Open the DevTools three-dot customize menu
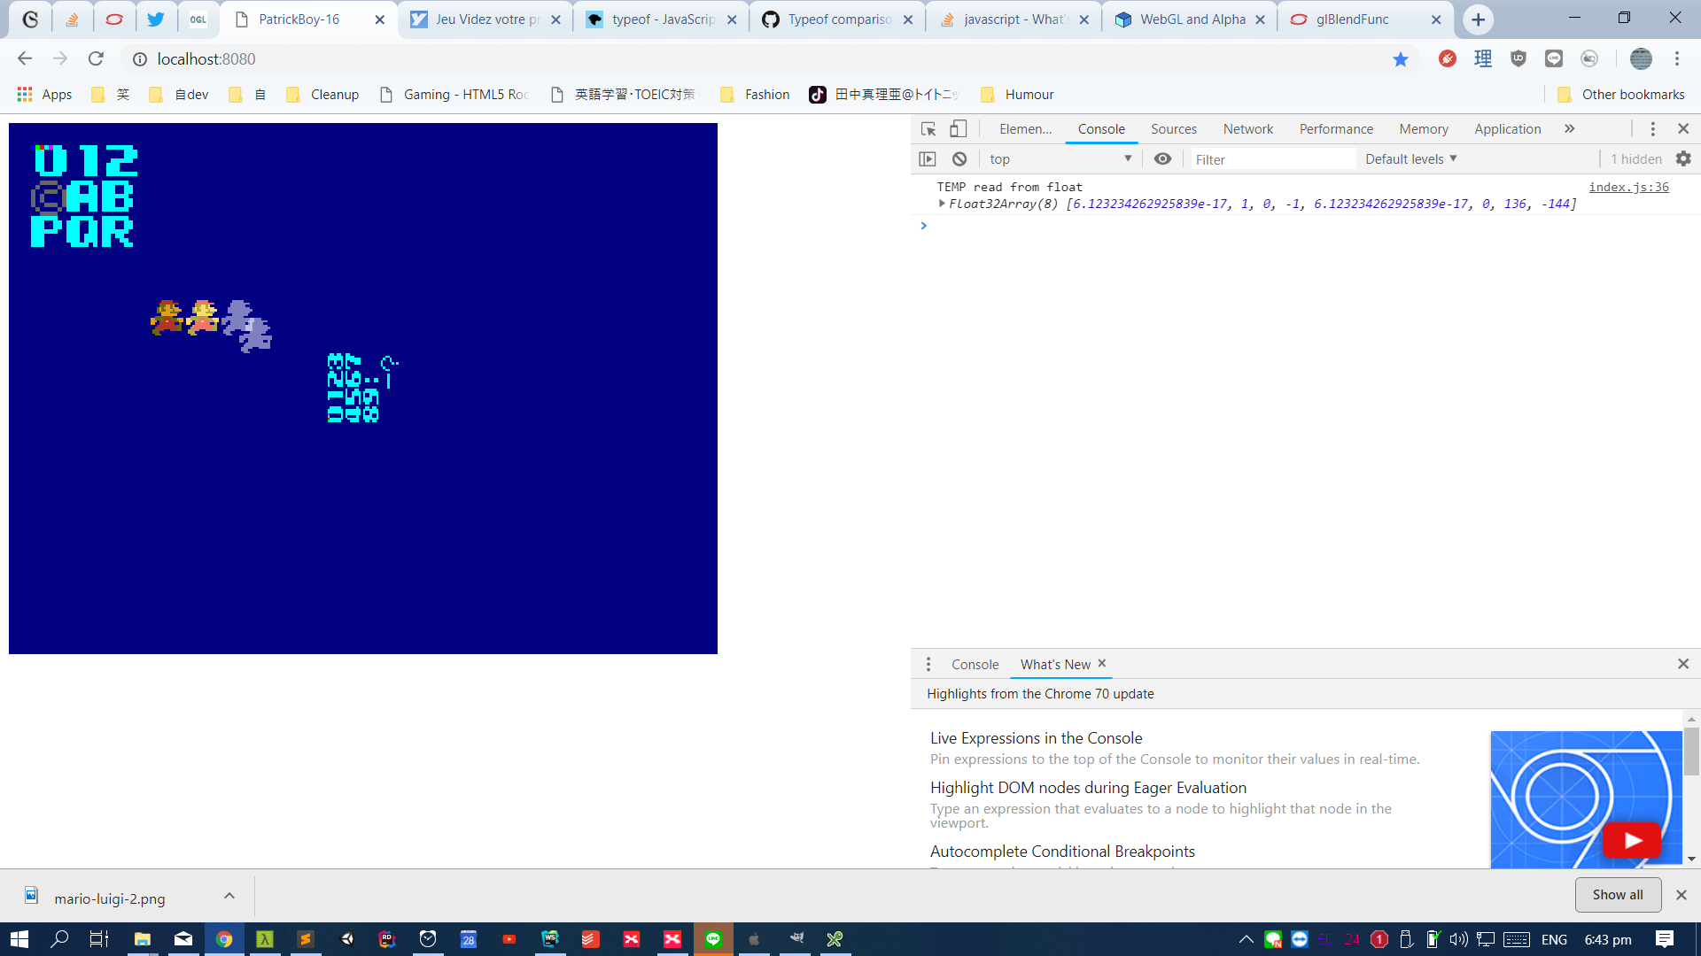 click(1652, 129)
